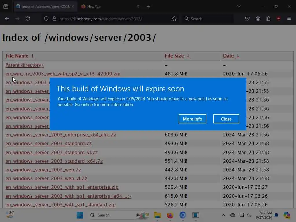Download en_windows_server_2003_standard_vl.7z
This screenshot has height=222, width=296.
click(51, 152)
